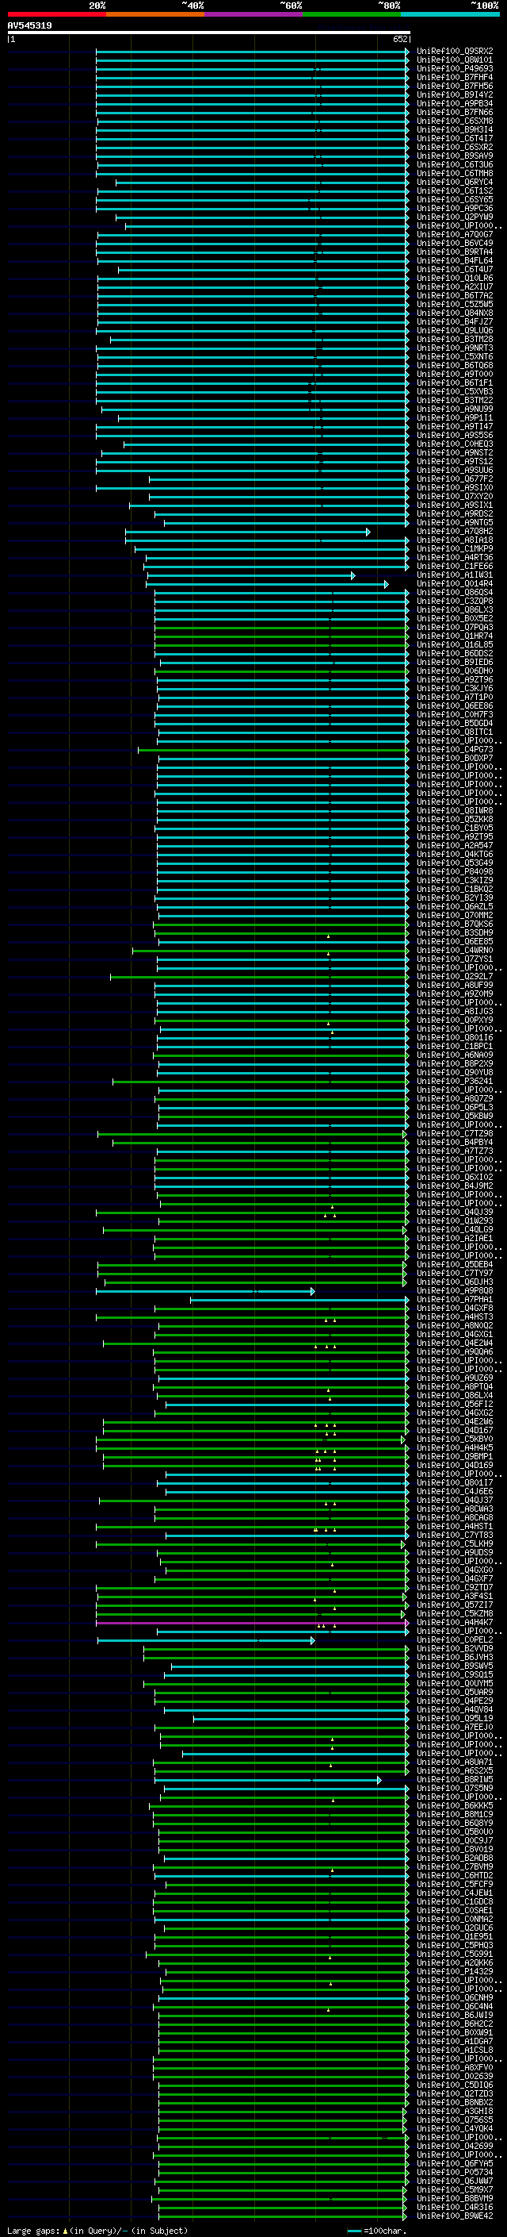Click the AV545319 query name label
Viewport: 507px width, 2237px height.
(29, 25)
